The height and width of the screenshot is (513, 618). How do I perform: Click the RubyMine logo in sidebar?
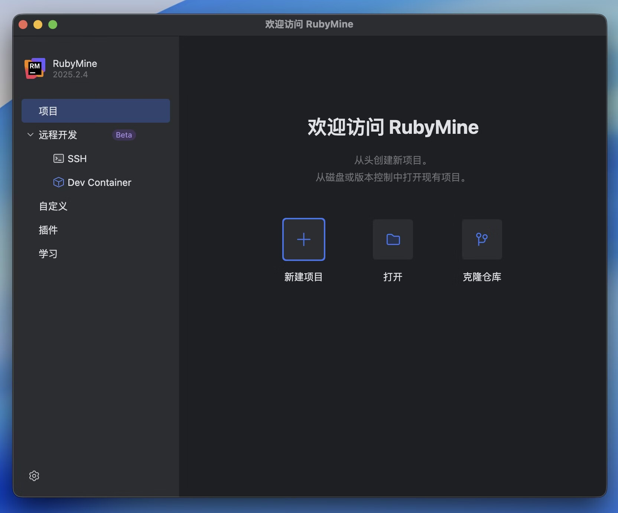point(34,68)
